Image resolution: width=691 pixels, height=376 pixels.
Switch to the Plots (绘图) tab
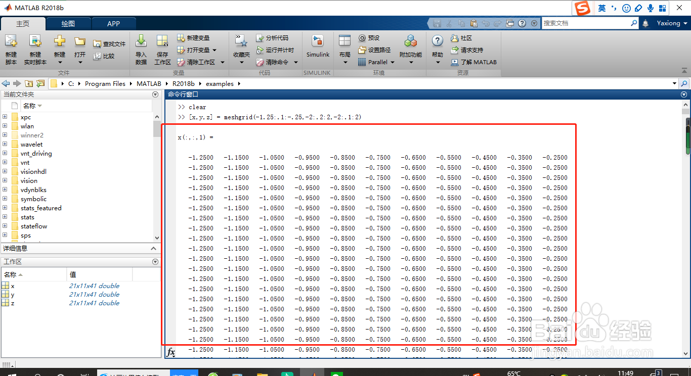68,24
